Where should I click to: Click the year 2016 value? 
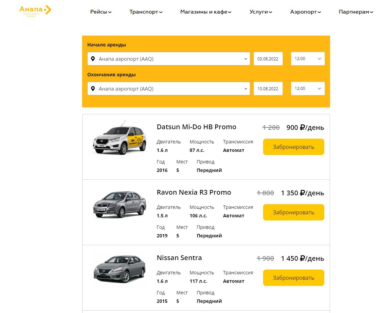click(x=162, y=170)
